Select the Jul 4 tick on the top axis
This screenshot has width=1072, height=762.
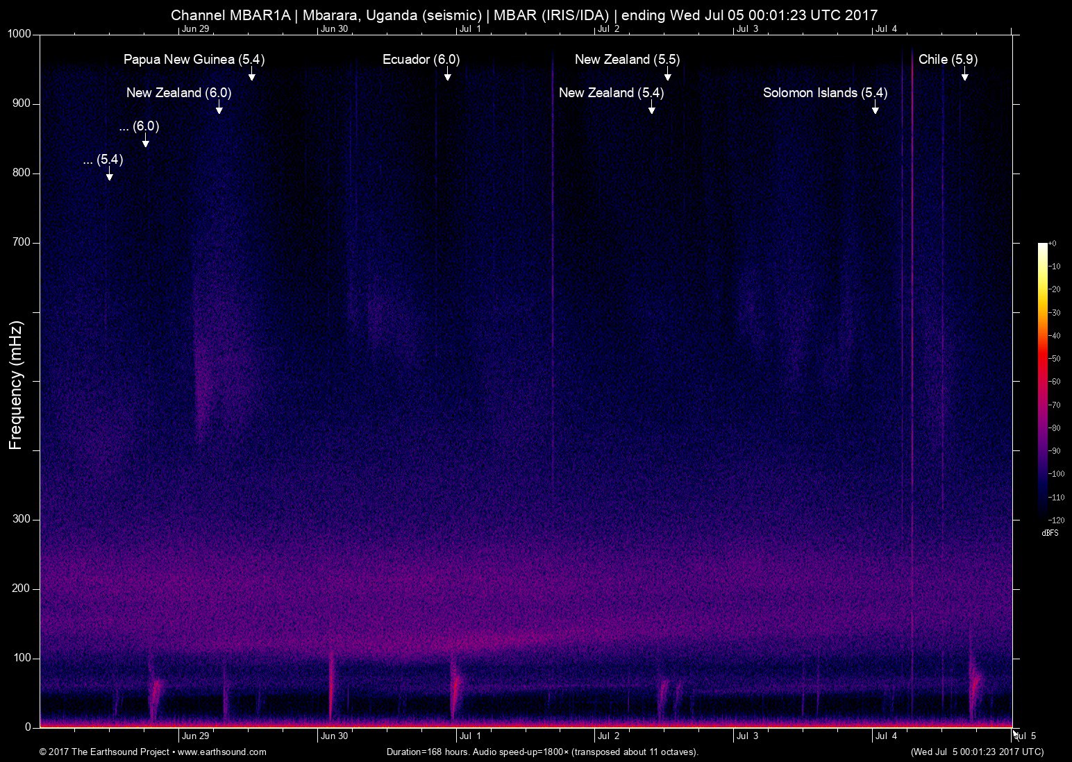pyautogui.click(x=886, y=28)
